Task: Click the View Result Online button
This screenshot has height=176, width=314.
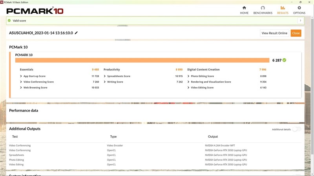Action: [274, 33]
